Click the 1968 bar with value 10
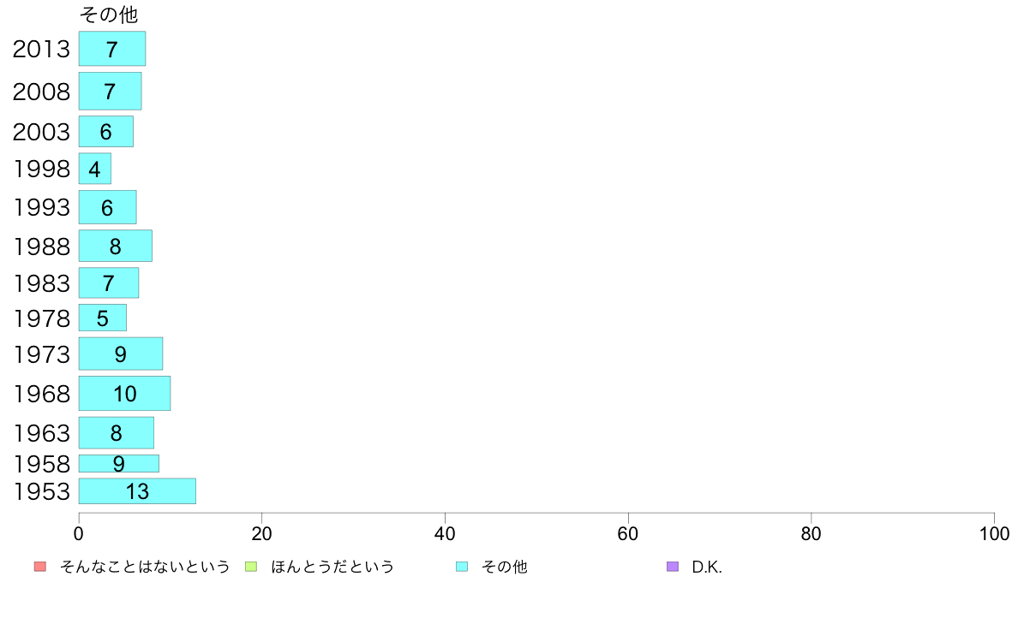This screenshot has height=630, width=1018. (x=124, y=393)
